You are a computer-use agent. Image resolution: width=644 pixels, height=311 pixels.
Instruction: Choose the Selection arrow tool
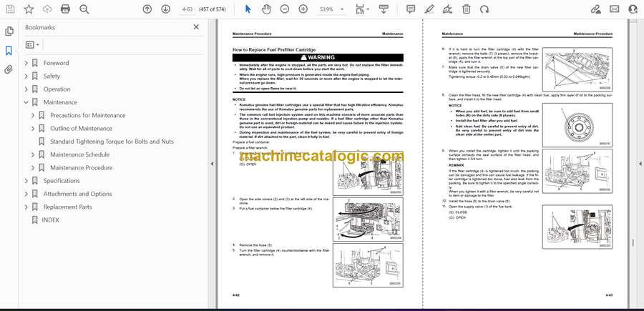coord(248,9)
